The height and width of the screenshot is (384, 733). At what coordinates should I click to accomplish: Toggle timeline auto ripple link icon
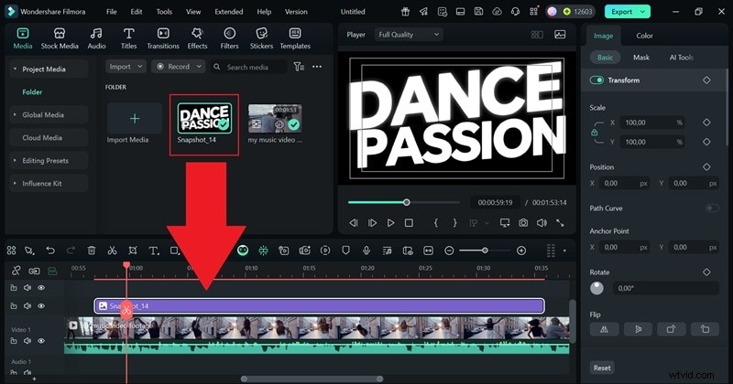(16, 271)
